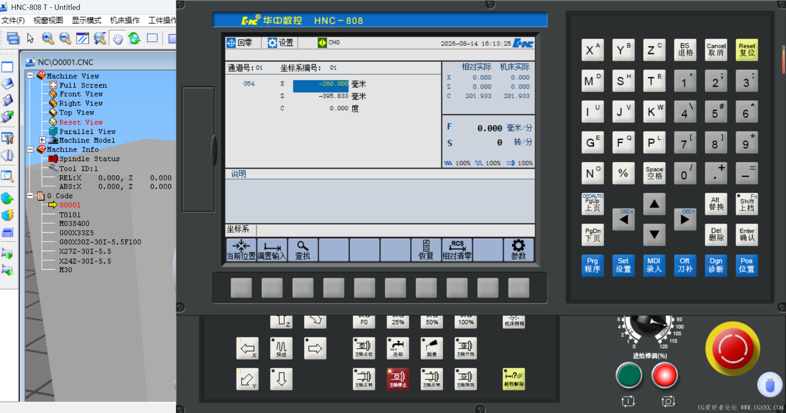
Task: Click the Reset 复位 key
Action: click(747, 50)
